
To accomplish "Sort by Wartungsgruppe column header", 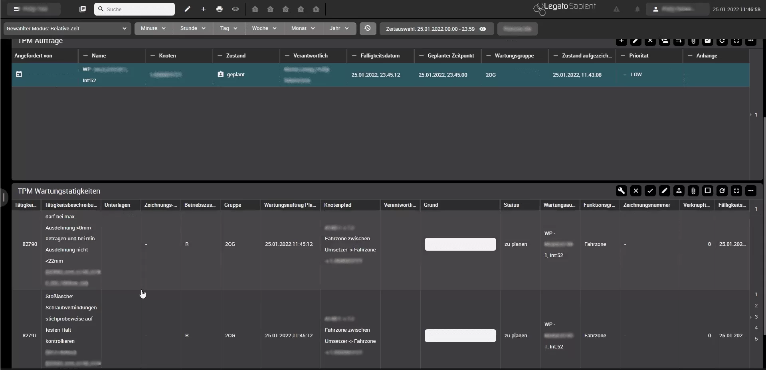I will 515,55.
